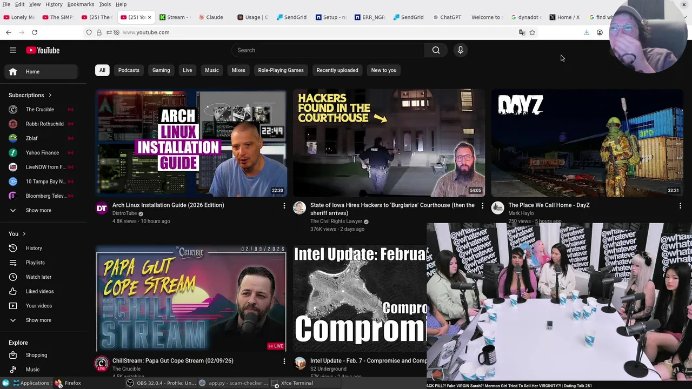
Task: Open Firefox downloads arrow
Action: pos(586,32)
